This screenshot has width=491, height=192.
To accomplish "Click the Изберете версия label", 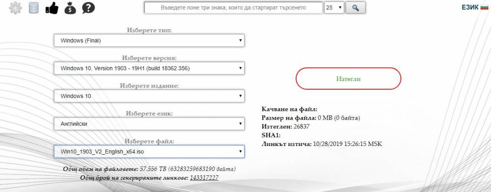I will tap(149, 58).
